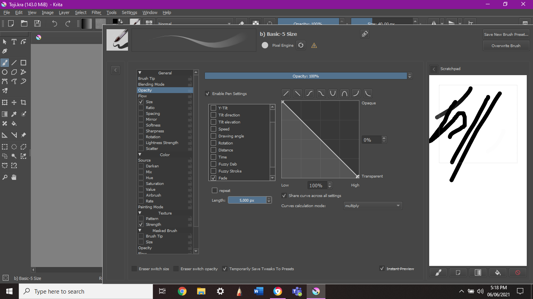Rename the brush preset with the pencil icon
The width and height of the screenshot is (533, 299).
[x=365, y=34]
